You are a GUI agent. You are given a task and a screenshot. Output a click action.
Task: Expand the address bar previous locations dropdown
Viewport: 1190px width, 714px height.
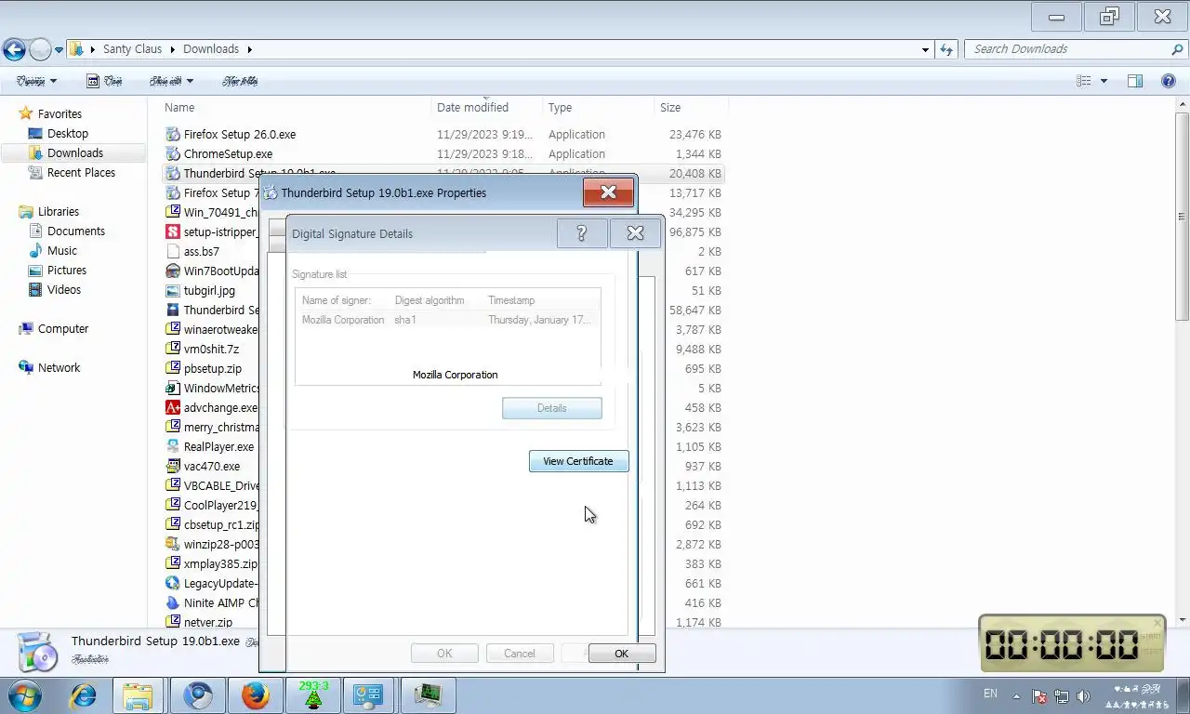(x=925, y=49)
